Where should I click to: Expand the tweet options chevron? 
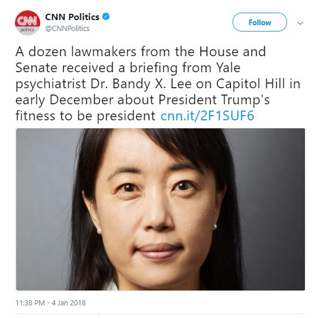(x=300, y=23)
